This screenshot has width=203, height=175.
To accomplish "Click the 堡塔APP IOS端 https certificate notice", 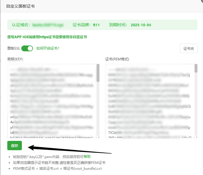I will point(47,37).
